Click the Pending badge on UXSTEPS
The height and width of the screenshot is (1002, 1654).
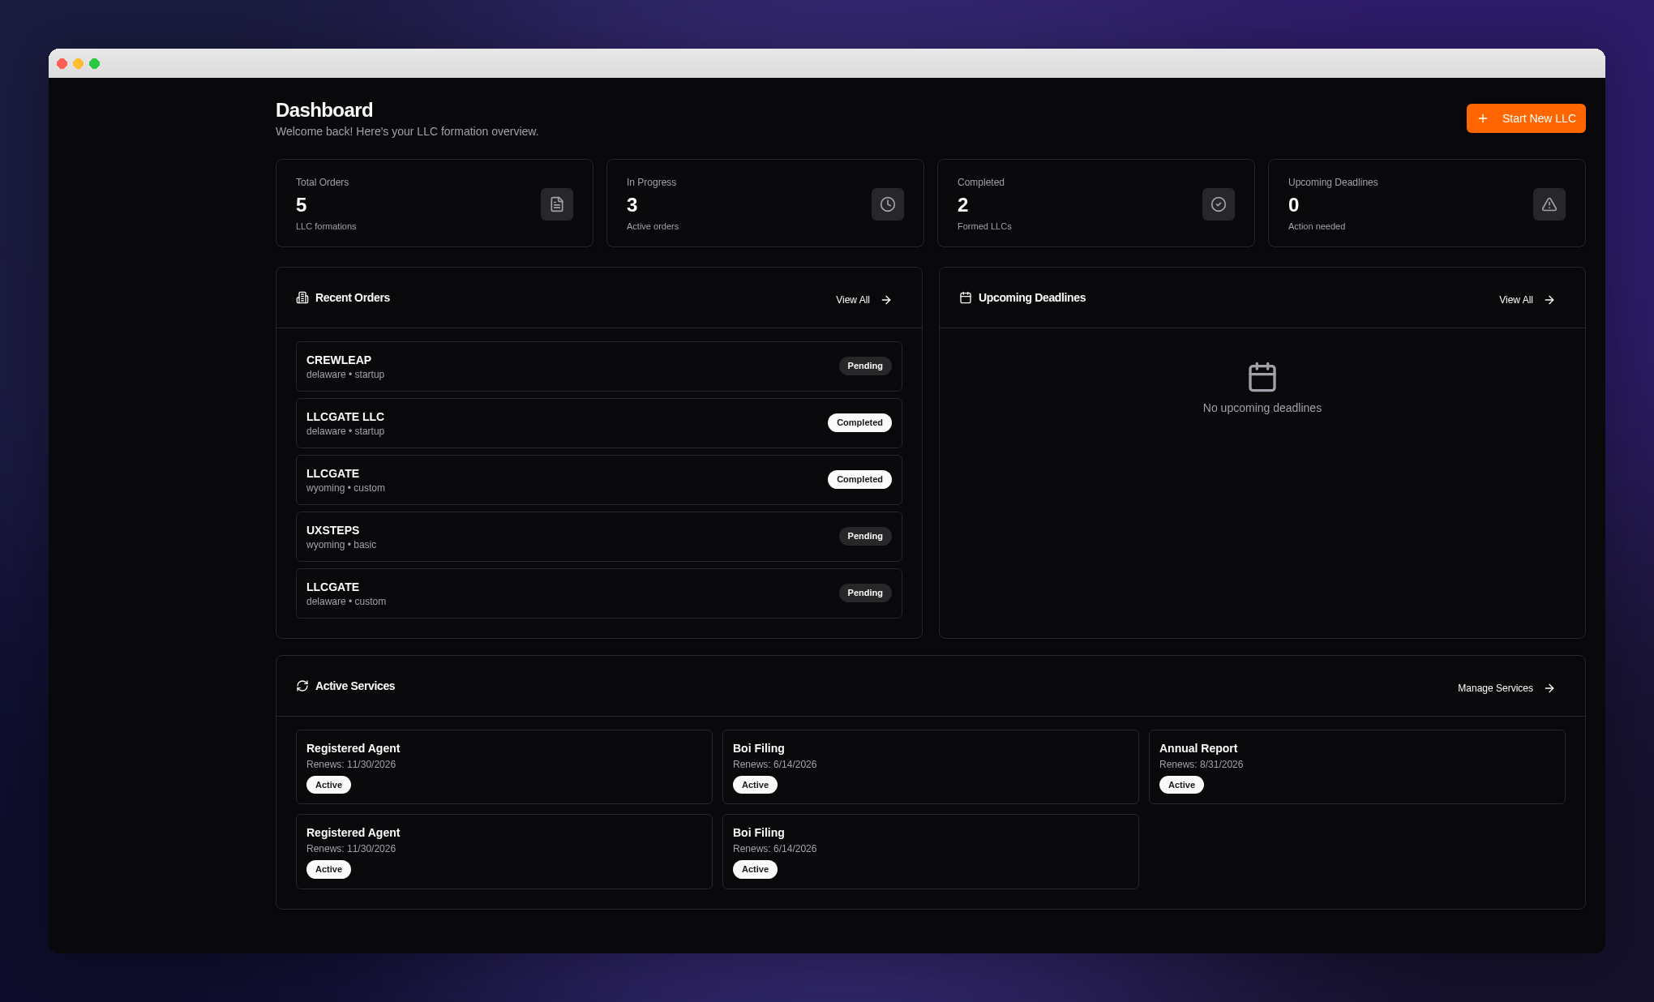pyautogui.click(x=865, y=536)
